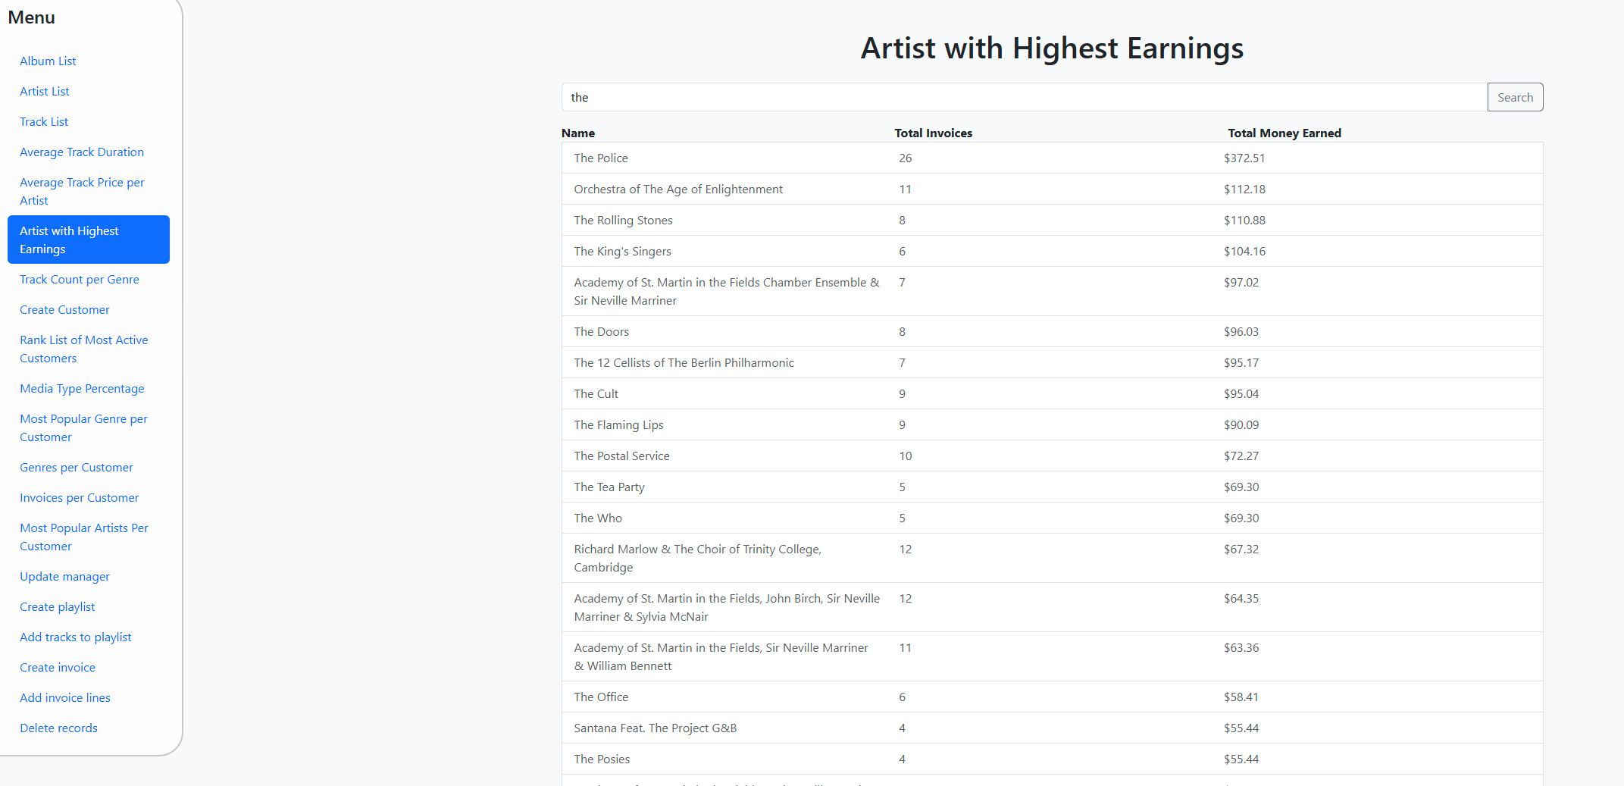The width and height of the screenshot is (1624, 786).
Task: Open the Media Type Percentage report
Action: (x=82, y=388)
